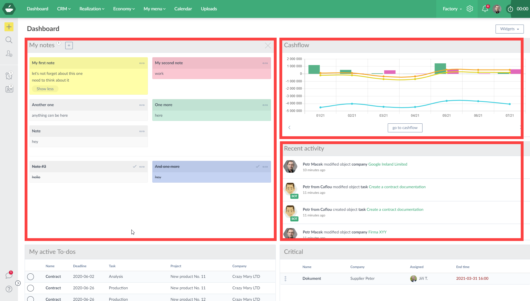This screenshot has width=530, height=301.
Task: Click the 2021-03-31 16:00 end time
Action: point(472,279)
